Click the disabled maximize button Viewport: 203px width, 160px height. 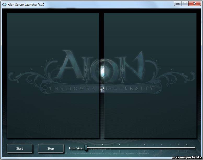point(185,4)
